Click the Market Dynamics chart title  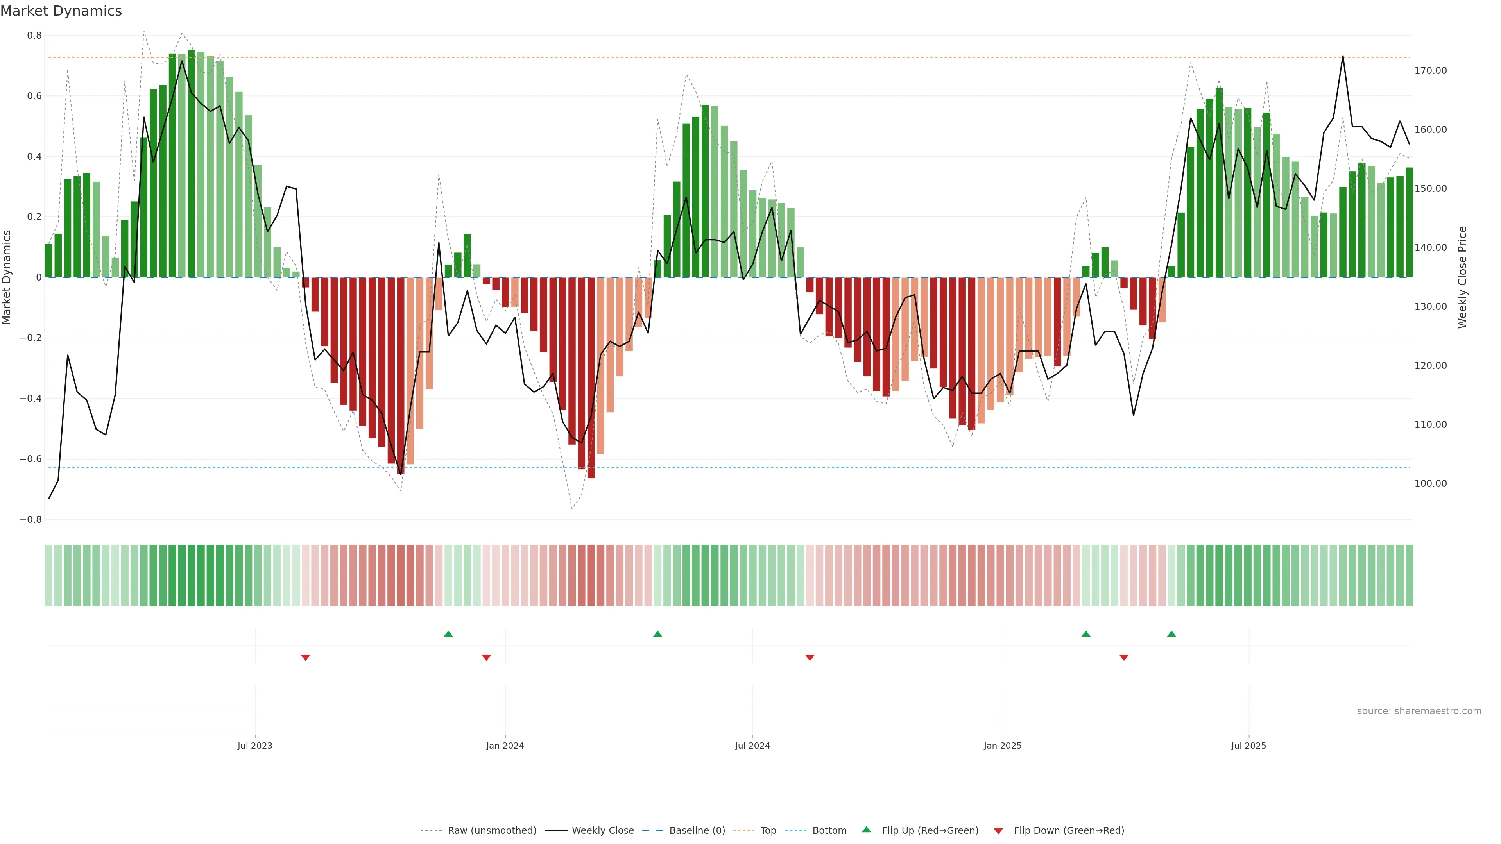pos(61,11)
